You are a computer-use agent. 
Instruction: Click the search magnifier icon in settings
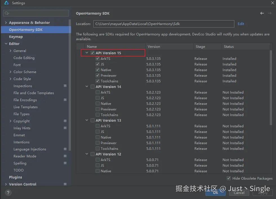point(7,13)
